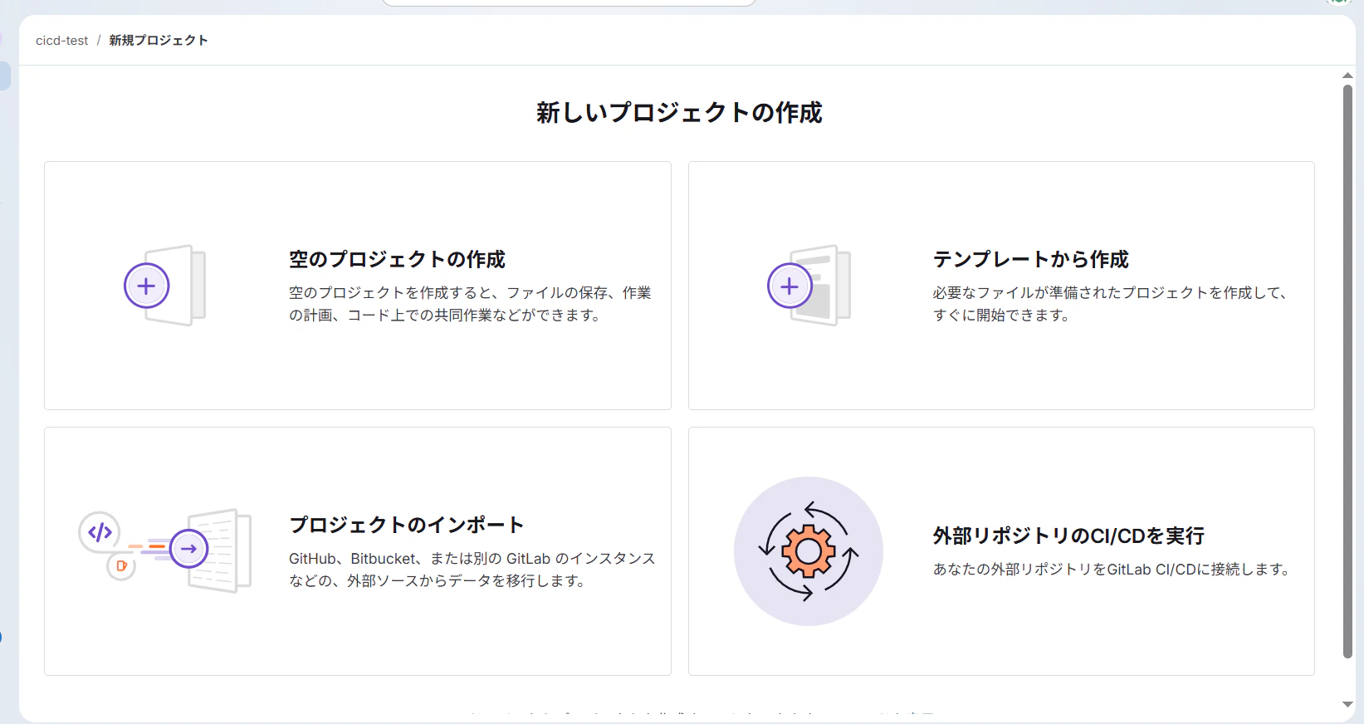The height and width of the screenshot is (724, 1364).
Task: Click the template document plus icon
Action: pos(809,285)
